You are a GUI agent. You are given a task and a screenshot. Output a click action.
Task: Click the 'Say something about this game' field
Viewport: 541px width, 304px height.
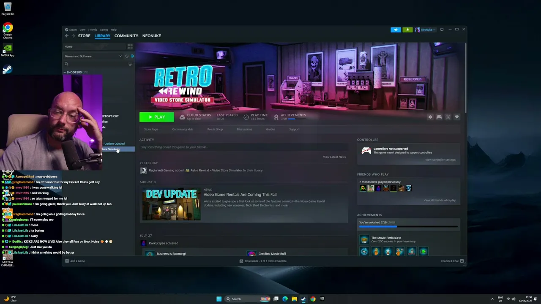coord(243,147)
